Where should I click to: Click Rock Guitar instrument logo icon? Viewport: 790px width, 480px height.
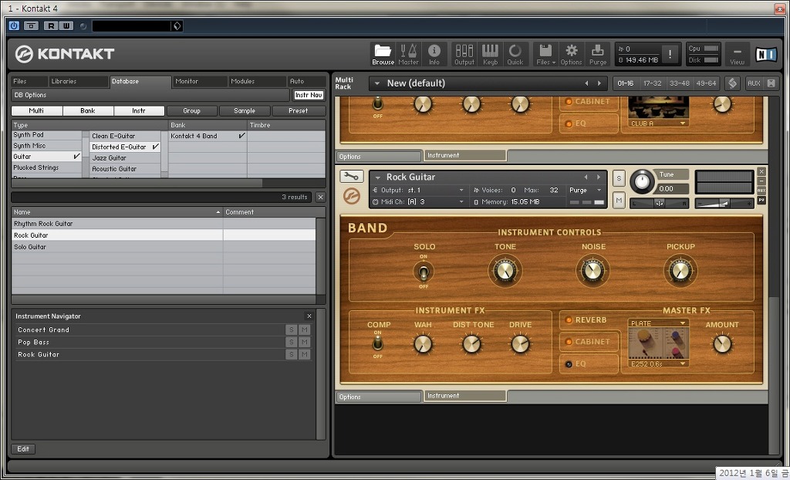[352, 196]
